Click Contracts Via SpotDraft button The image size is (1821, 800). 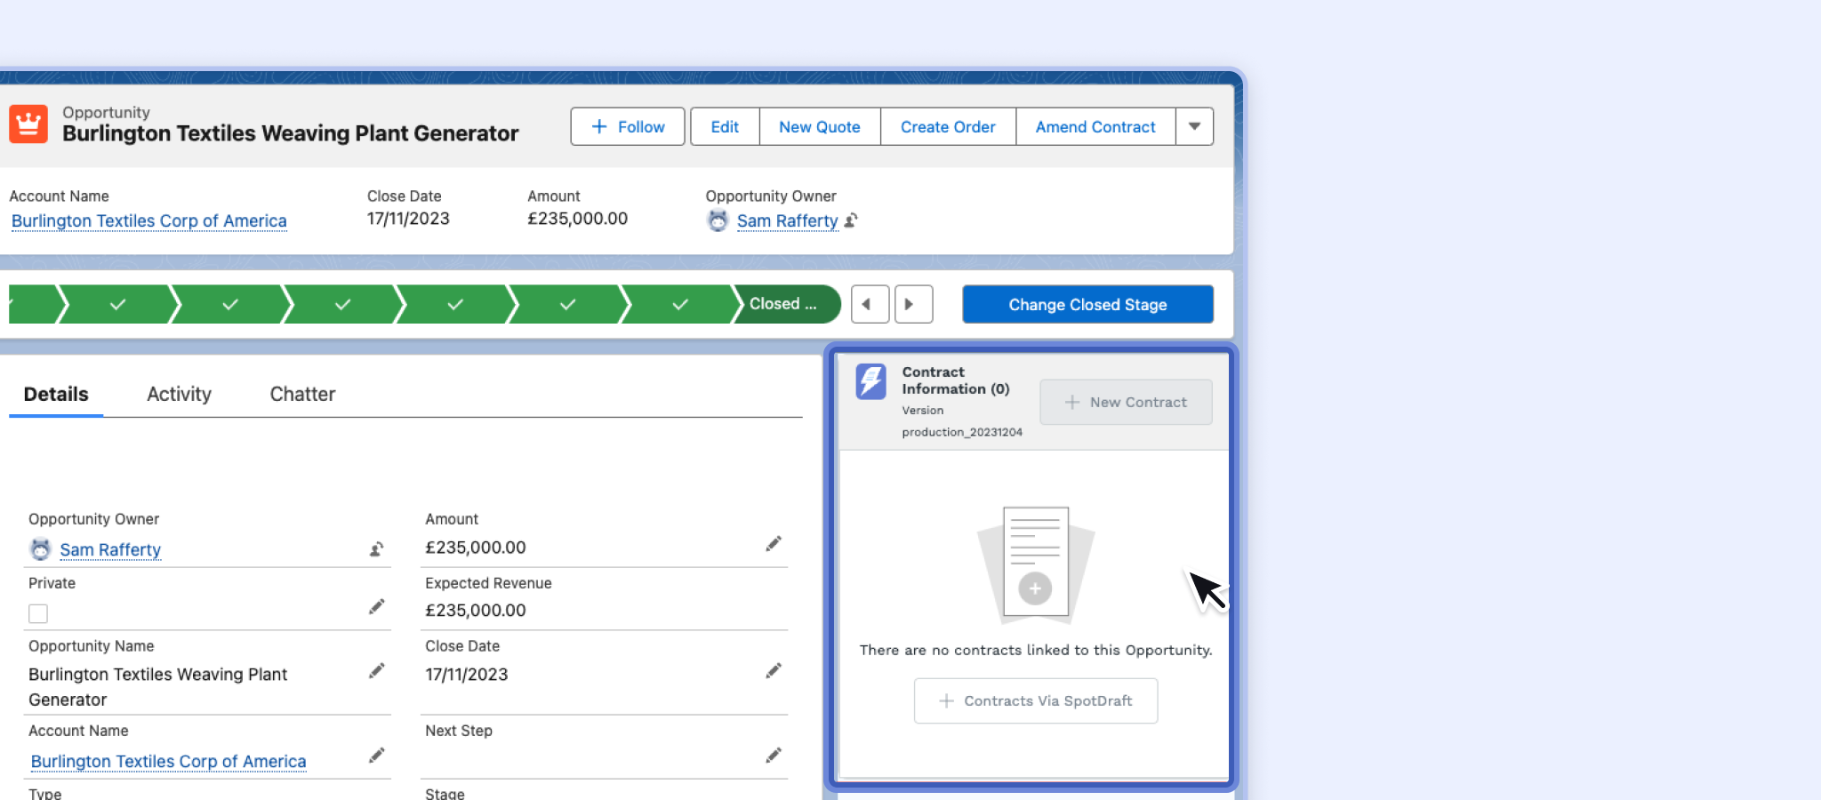pos(1036,700)
